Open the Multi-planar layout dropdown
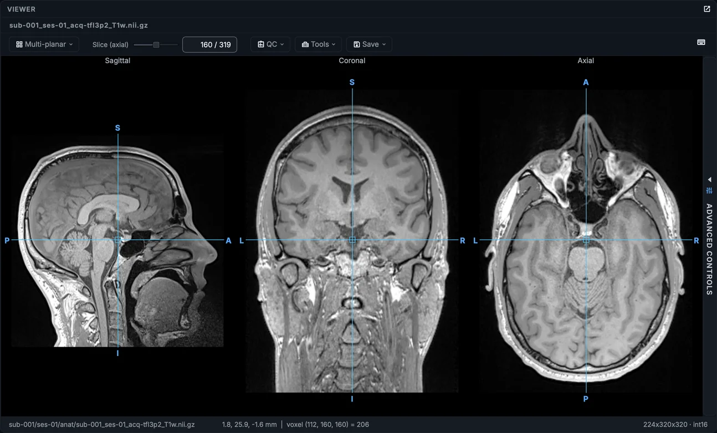Image resolution: width=717 pixels, height=433 pixels. [x=44, y=44]
